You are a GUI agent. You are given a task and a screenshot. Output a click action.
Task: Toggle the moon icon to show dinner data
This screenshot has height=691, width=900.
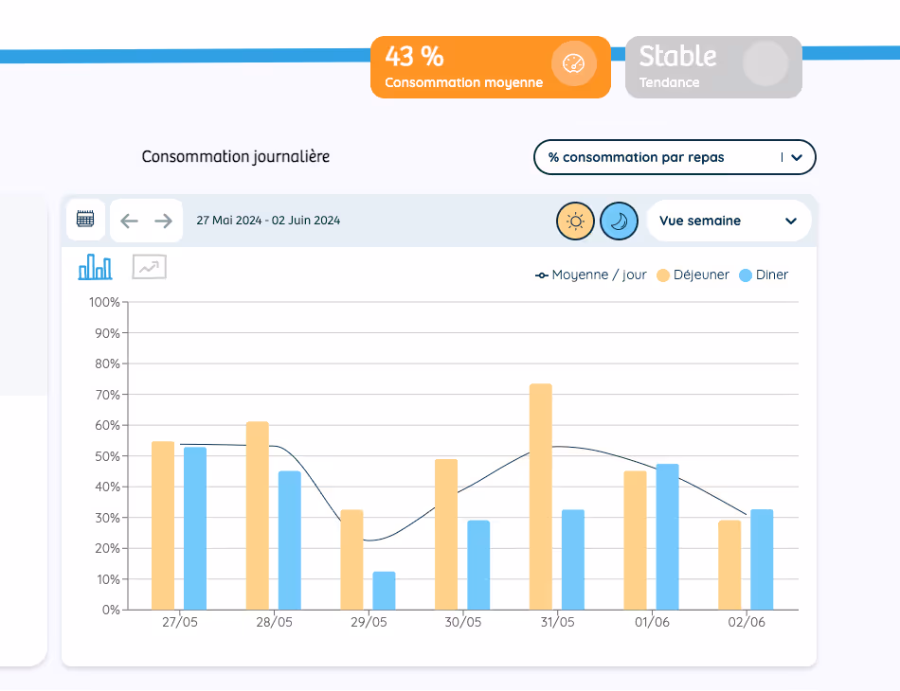point(619,221)
